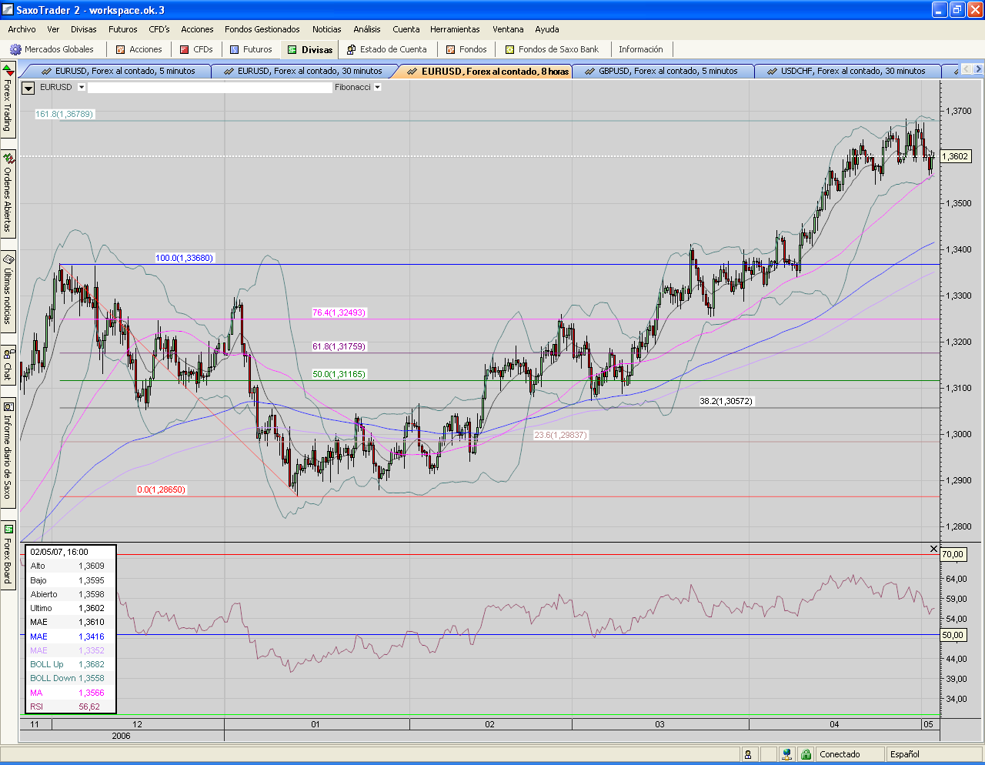Open the Acciones toolbar icon
The height and width of the screenshot is (765, 985).
[x=121, y=49]
